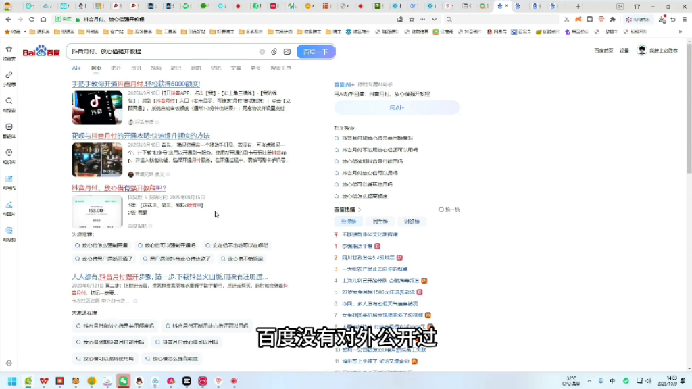Expand the 更多 search category dropdown

pyautogui.click(x=253, y=68)
